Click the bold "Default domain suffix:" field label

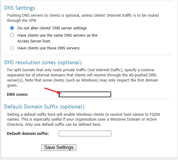(x=28, y=134)
